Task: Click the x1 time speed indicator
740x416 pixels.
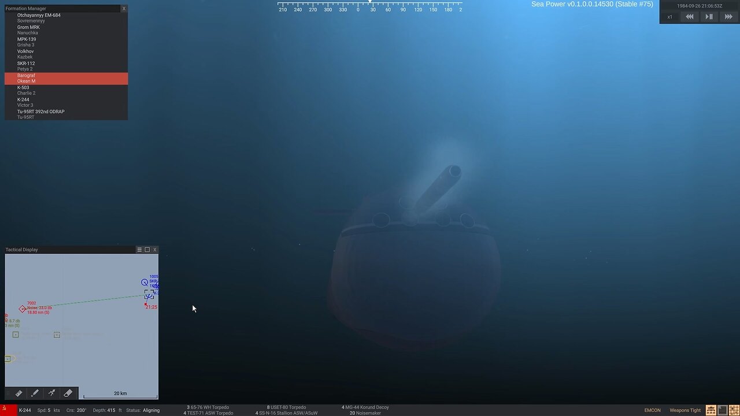Action: [670, 17]
